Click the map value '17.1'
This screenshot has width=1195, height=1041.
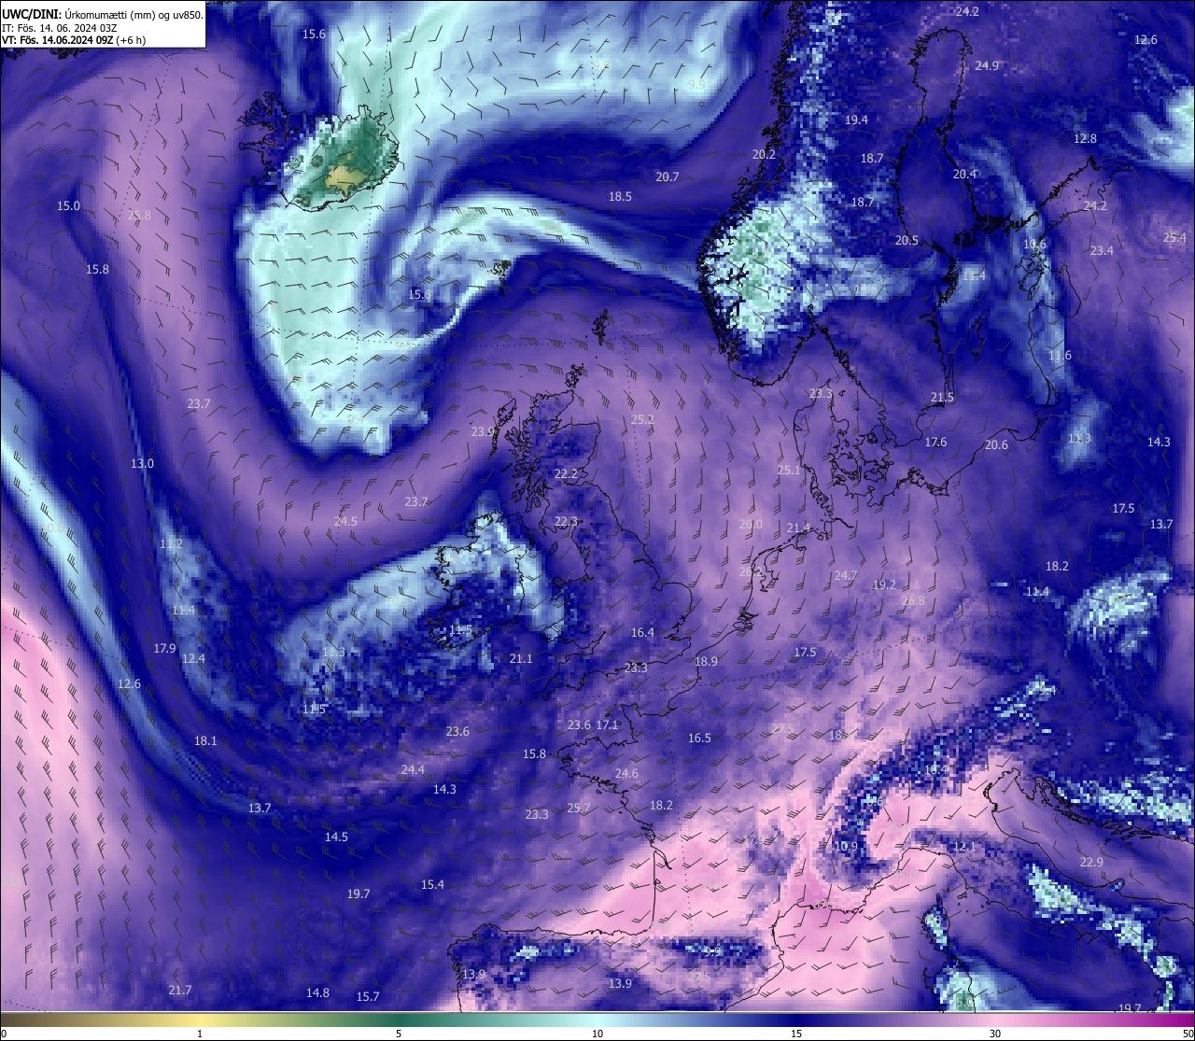608,724
